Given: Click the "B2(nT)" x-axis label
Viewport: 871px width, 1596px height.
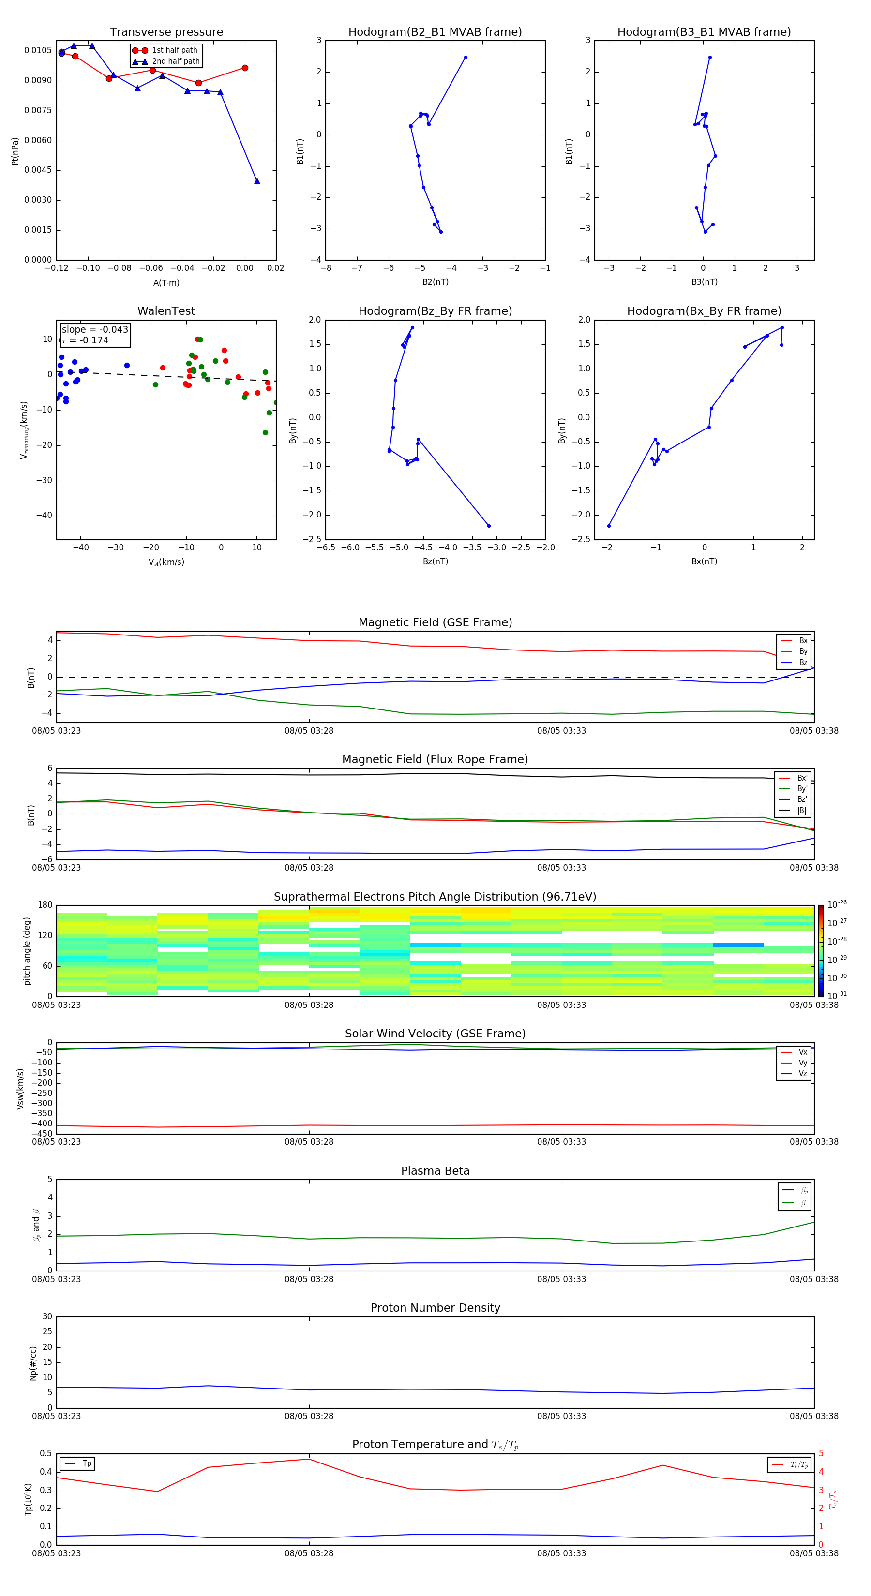Looking at the screenshot, I should (x=435, y=282).
